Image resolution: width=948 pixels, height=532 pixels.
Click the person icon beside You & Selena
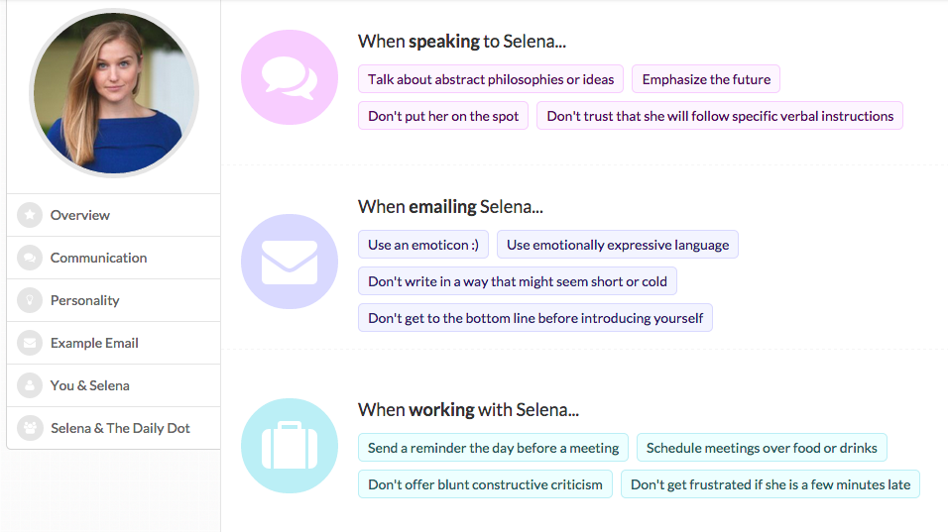pos(30,385)
